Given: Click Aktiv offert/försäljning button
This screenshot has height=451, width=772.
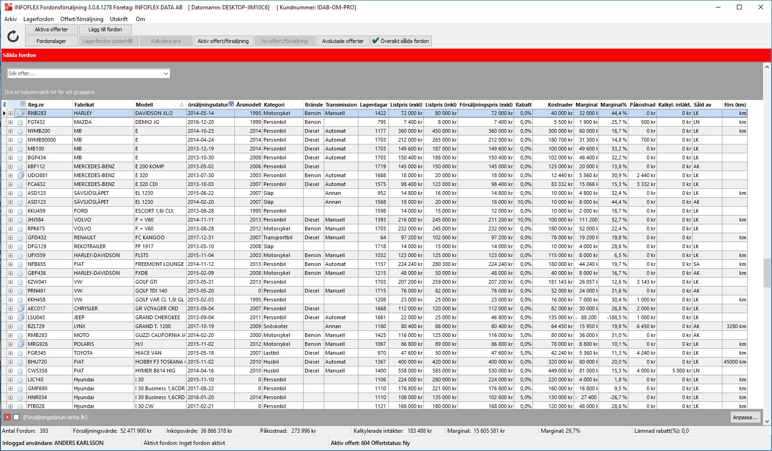Looking at the screenshot, I should click(223, 41).
